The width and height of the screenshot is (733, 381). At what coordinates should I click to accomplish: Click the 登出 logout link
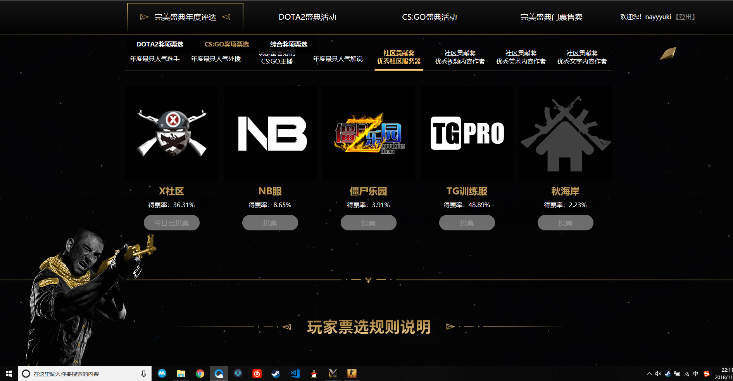pos(685,17)
